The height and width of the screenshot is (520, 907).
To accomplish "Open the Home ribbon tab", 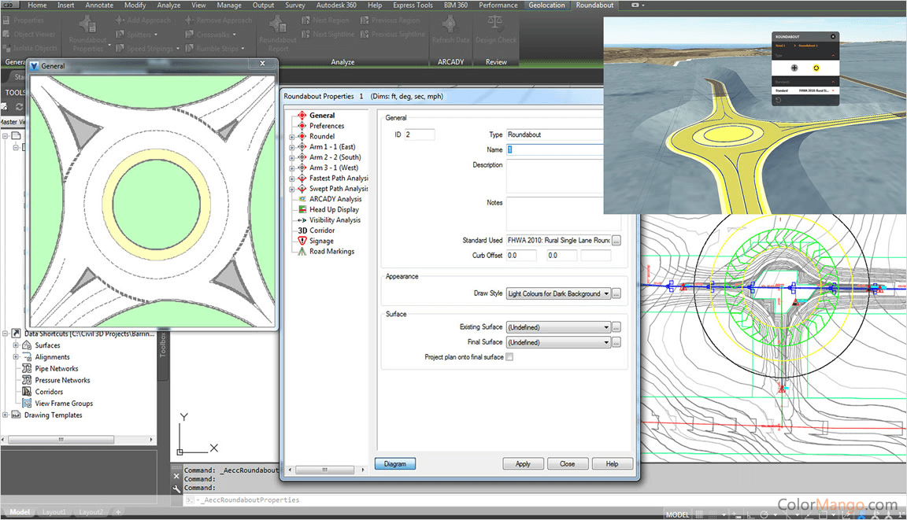I will (x=37, y=6).
